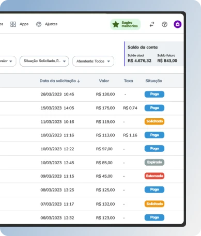
Task: Click the value R$ 175,00
Action: point(105,108)
